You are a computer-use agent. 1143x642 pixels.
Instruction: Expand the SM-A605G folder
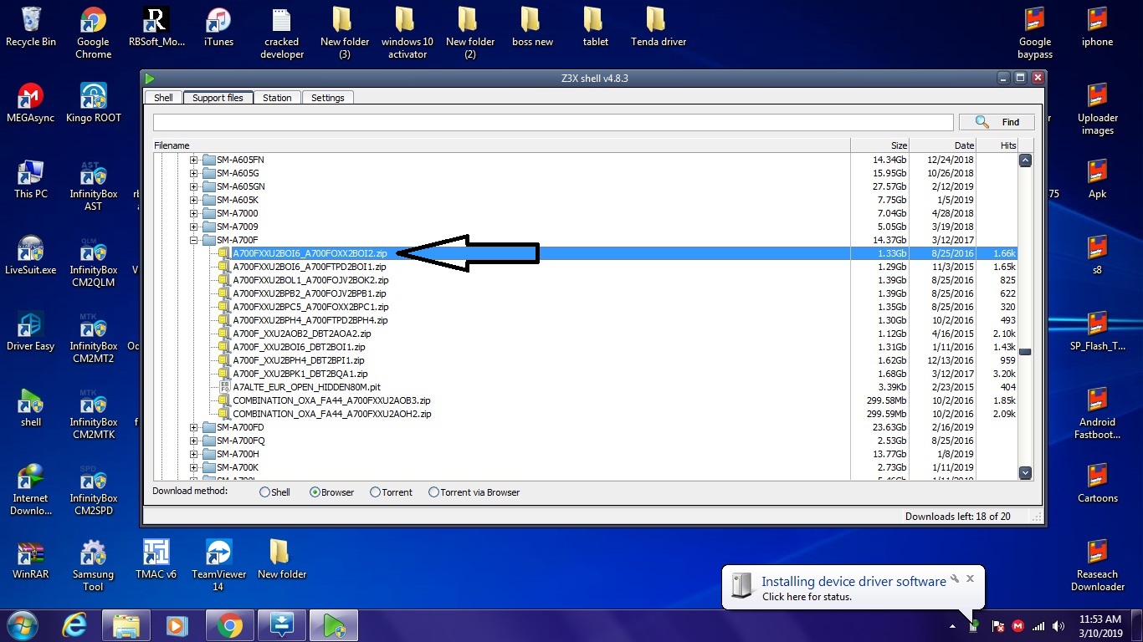(x=194, y=173)
